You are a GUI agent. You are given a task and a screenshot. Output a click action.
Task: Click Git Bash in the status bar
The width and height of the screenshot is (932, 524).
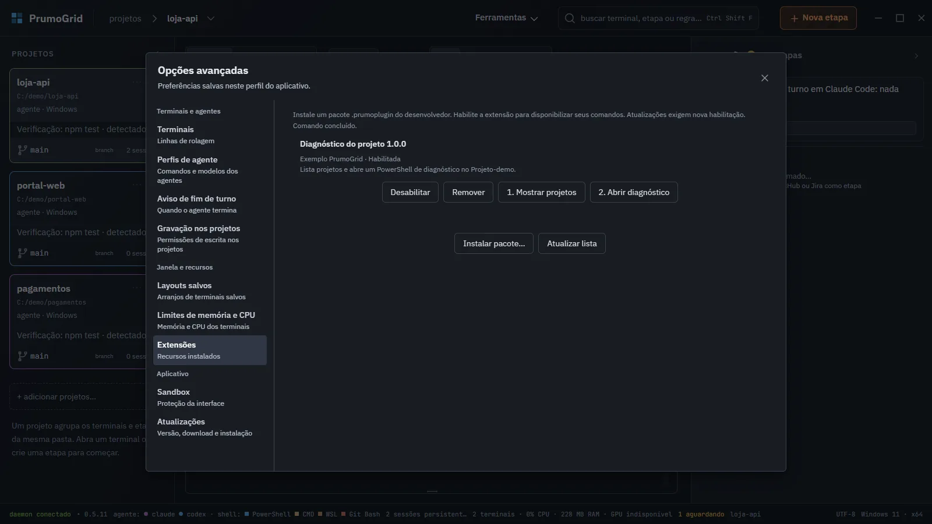point(361,514)
